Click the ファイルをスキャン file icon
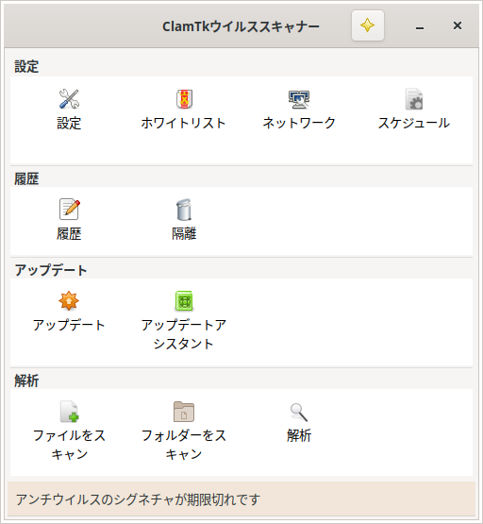The image size is (483, 524). 69,412
